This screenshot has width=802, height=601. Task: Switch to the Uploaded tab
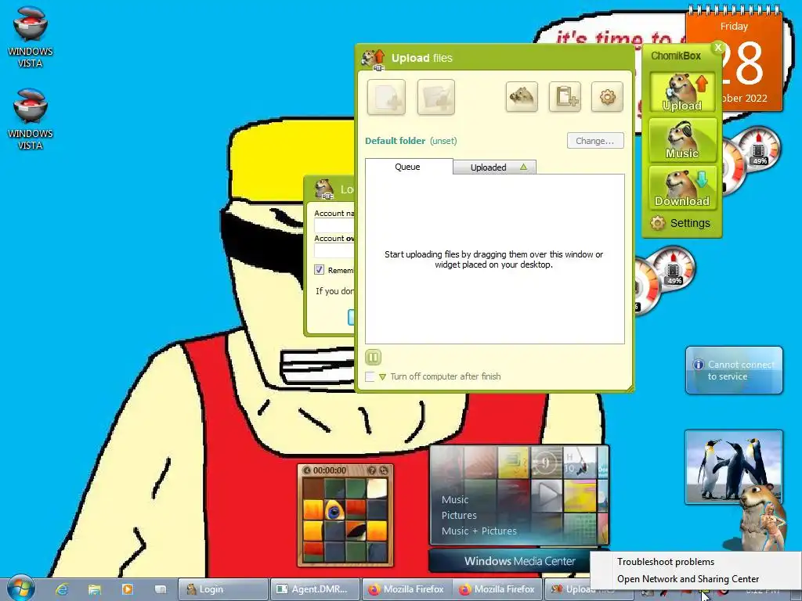(489, 167)
